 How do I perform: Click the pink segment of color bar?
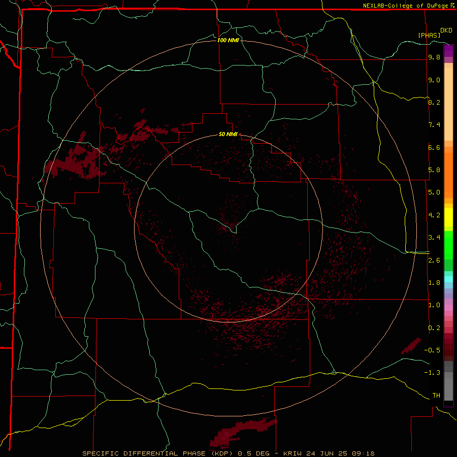[448, 308]
